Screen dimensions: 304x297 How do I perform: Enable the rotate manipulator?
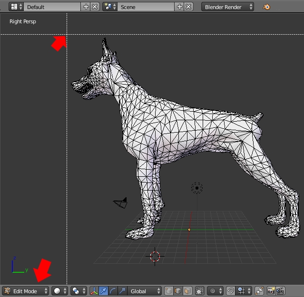click(113, 291)
